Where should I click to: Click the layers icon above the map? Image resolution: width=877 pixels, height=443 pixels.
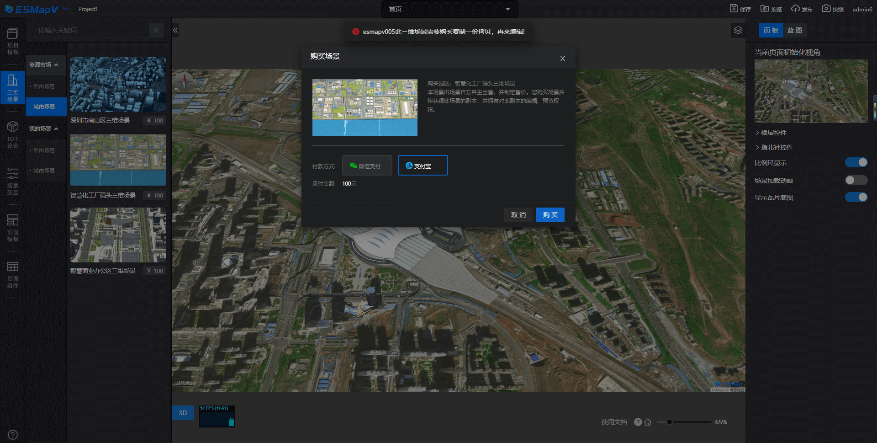pos(738,31)
